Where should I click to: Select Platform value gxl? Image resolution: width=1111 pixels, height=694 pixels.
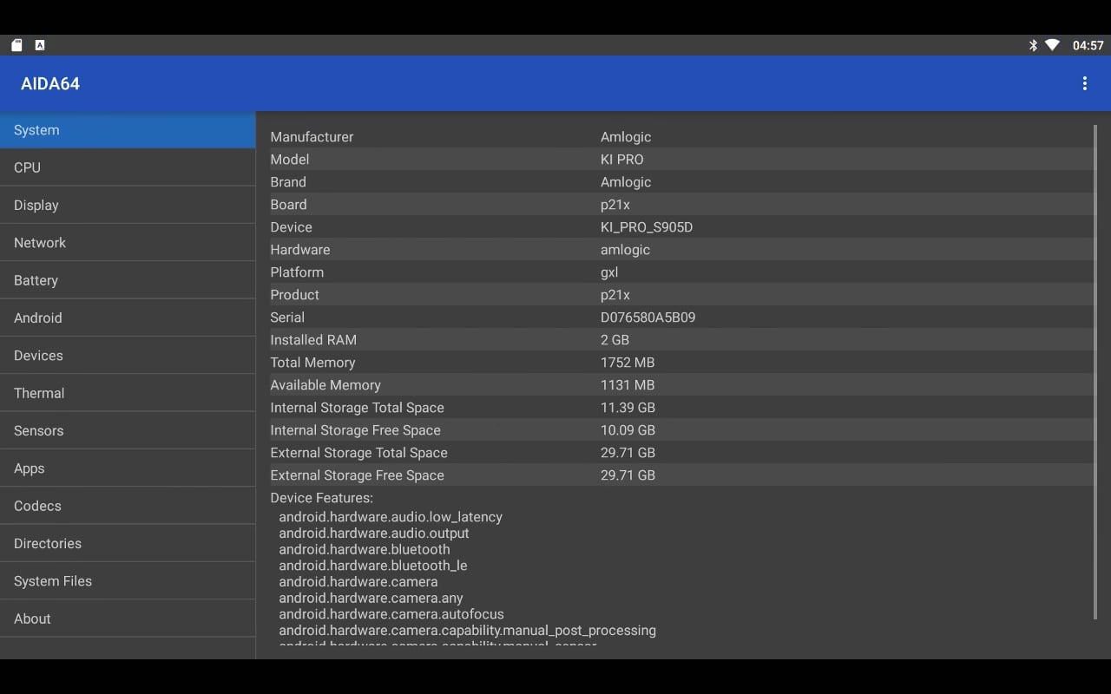pos(609,272)
